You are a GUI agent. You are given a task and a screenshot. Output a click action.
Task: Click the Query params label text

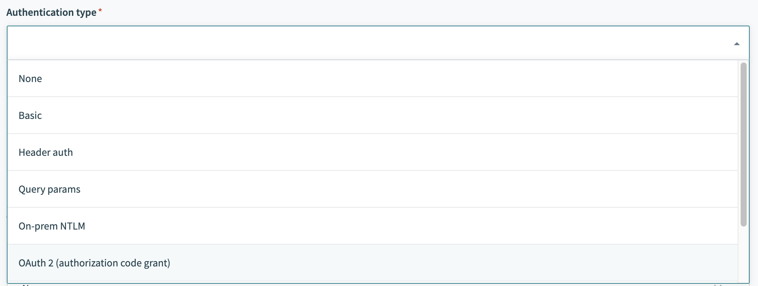point(49,189)
